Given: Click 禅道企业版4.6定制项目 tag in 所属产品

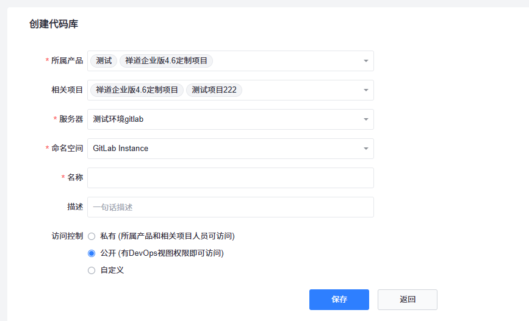Looking at the screenshot, I should point(166,61).
